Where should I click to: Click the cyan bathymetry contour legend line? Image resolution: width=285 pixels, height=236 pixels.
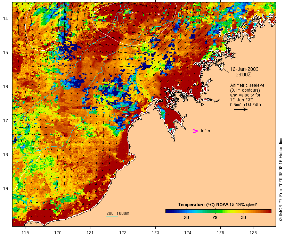[112, 217]
